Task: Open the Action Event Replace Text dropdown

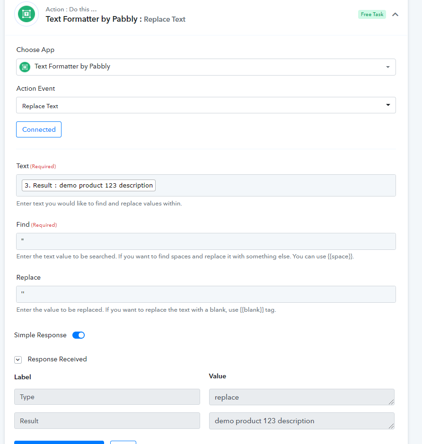Action: pos(206,105)
